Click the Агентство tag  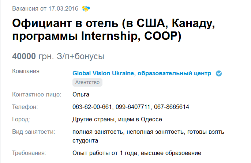tap(87, 82)
